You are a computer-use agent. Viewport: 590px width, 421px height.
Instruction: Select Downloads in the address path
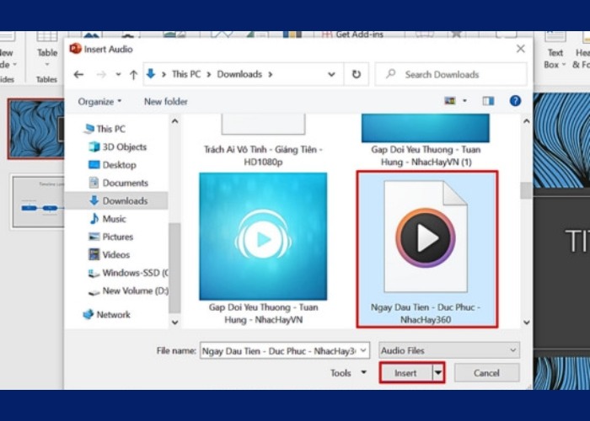click(239, 74)
